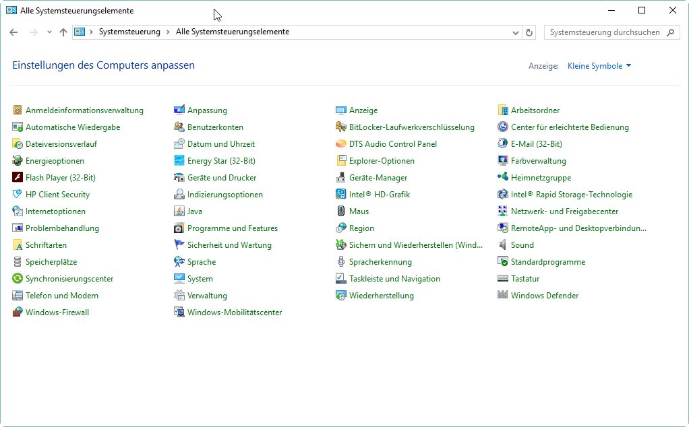Open the control panel window system menu icon
The image size is (689, 427).
point(11,11)
